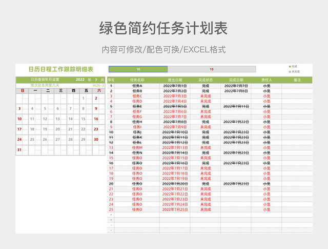Select the Sunday 日 weekday header
Image resolution: width=328 pixels, height=249 pixels.
coord(23,91)
